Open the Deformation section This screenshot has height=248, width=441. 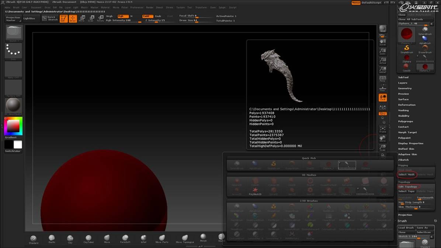click(x=407, y=105)
